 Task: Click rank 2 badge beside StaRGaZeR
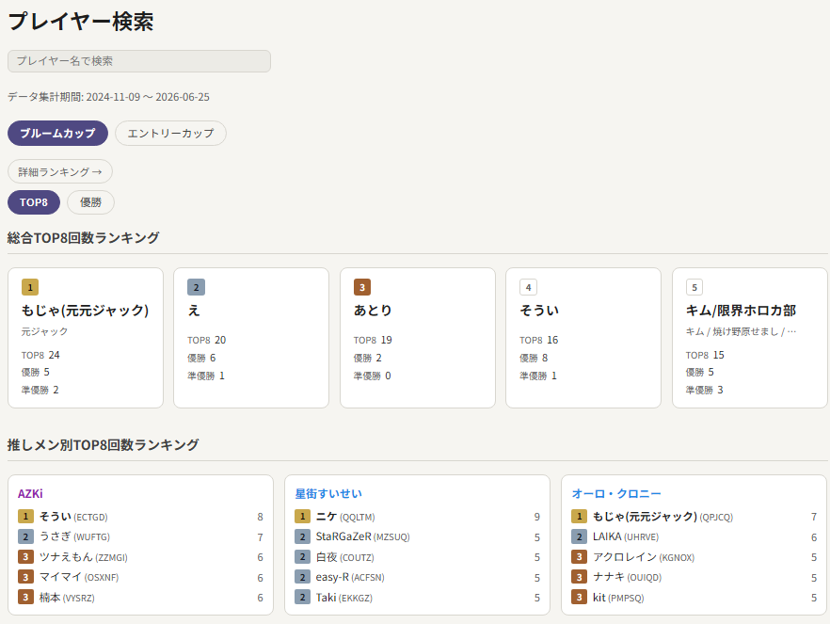point(302,536)
